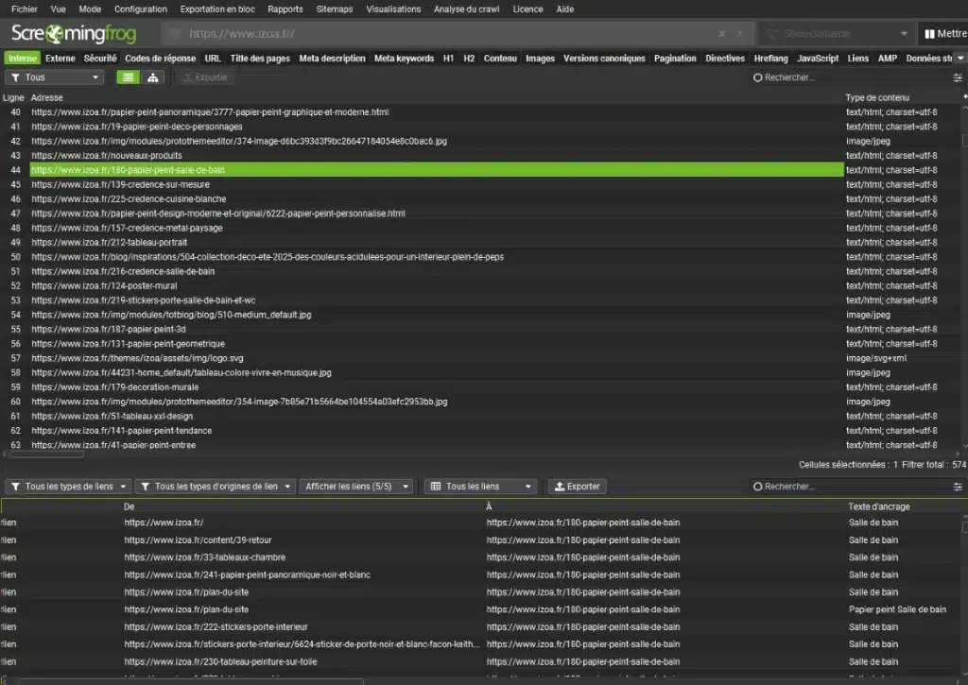Show more tabs with overflow arrow
968x685 pixels.
(960, 59)
